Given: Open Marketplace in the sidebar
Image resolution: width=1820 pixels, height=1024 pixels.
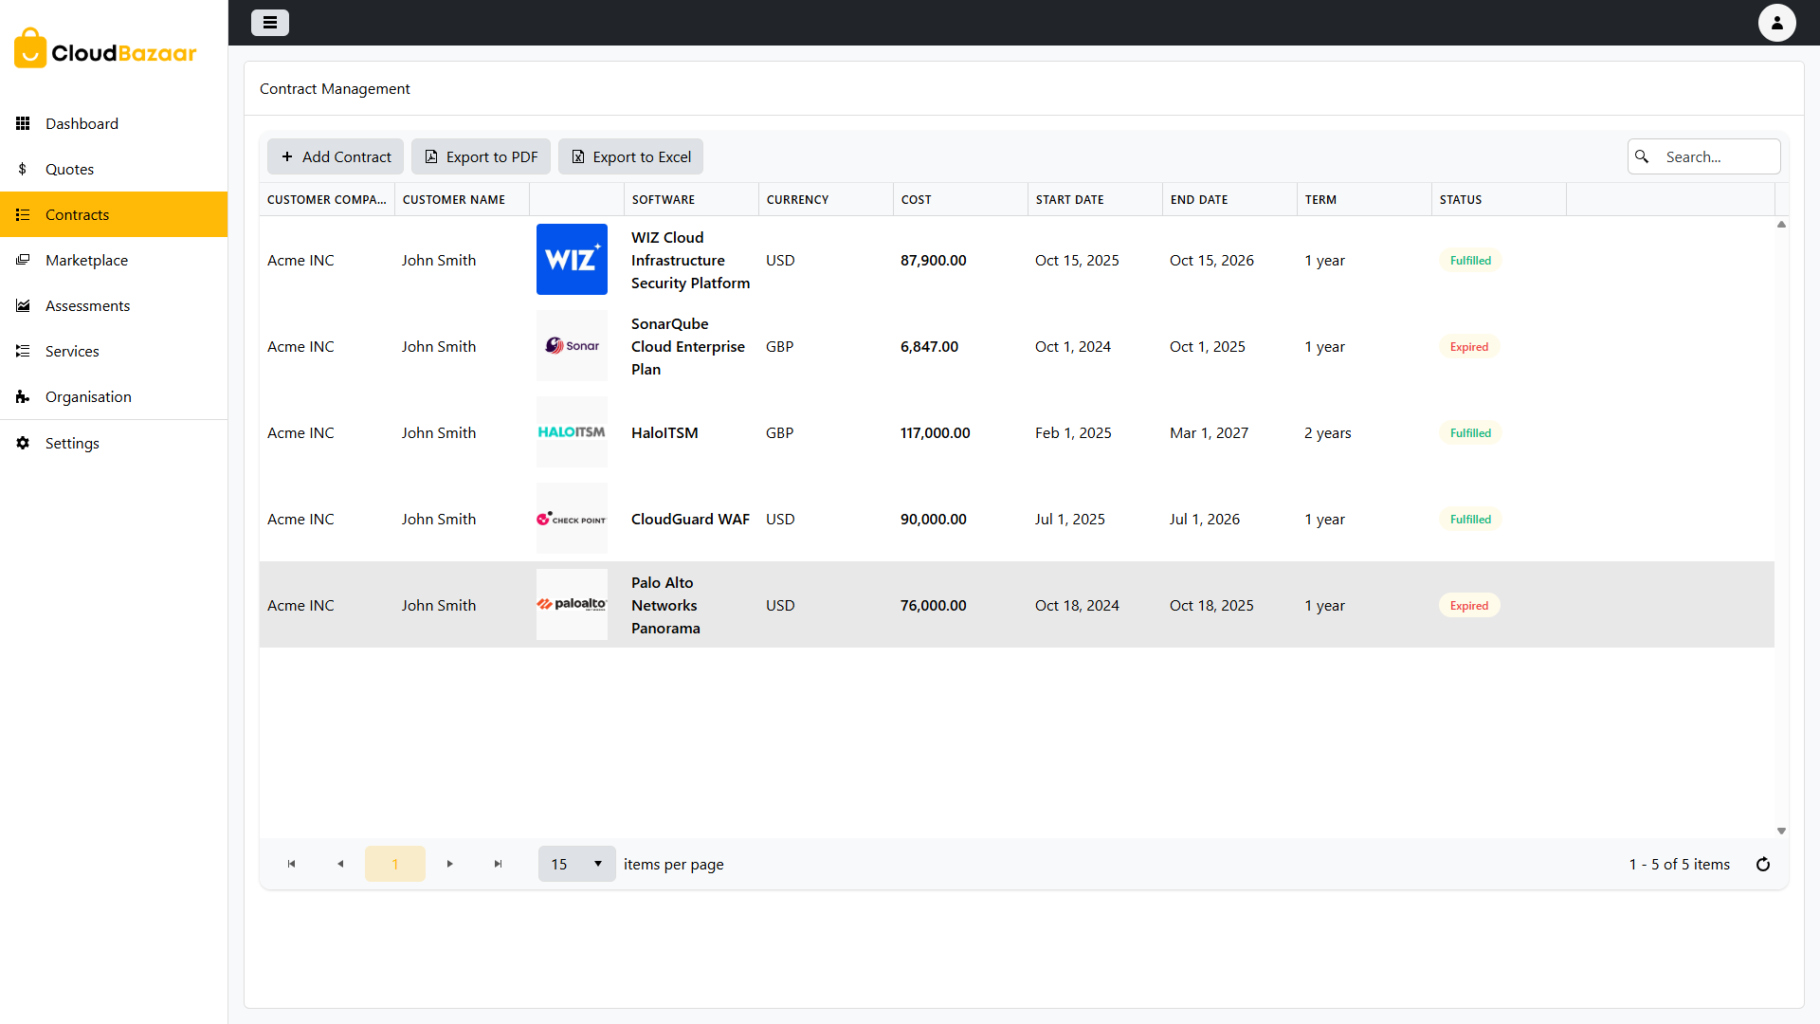Looking at the screenshot, I should tap(86, 260).
